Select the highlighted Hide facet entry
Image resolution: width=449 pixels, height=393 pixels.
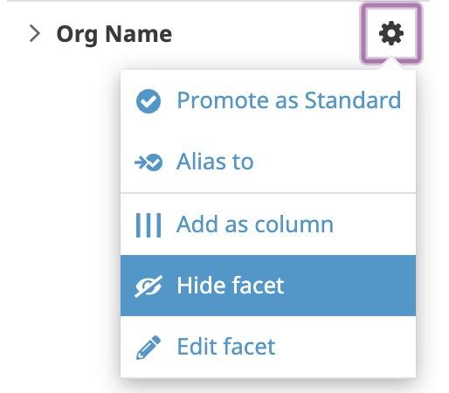268,286
